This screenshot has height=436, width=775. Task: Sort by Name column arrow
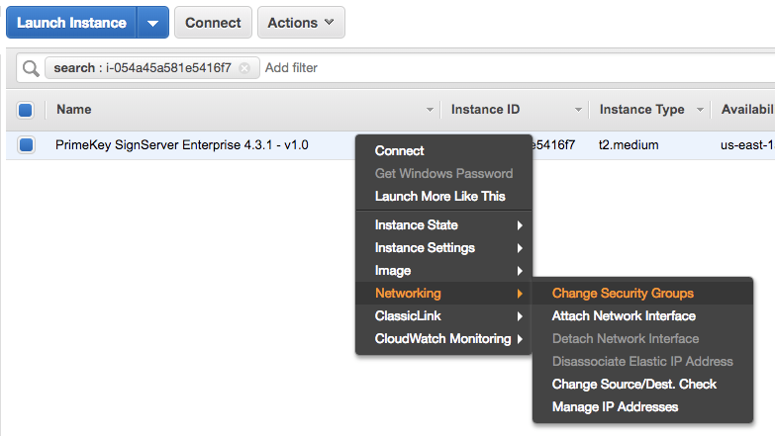pos(430,110)
